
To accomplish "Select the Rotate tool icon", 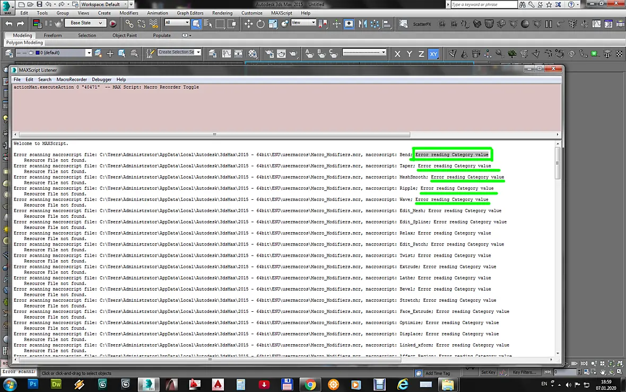I will (260, 24).
